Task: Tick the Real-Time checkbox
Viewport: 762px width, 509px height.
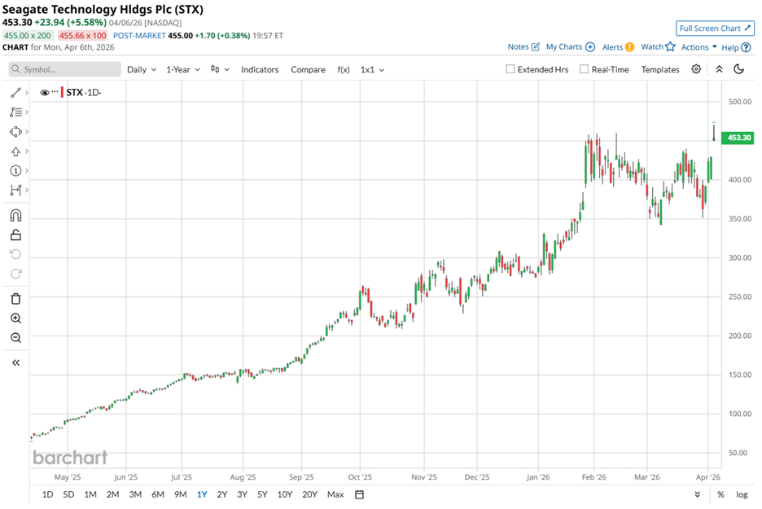Action: tap(584, 70)
